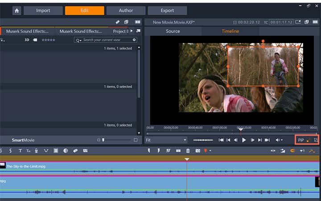The width and height of the screenshot is (321, 201).
Task: Click the jog shuttle slider
Action: click(x=203, y=140)
